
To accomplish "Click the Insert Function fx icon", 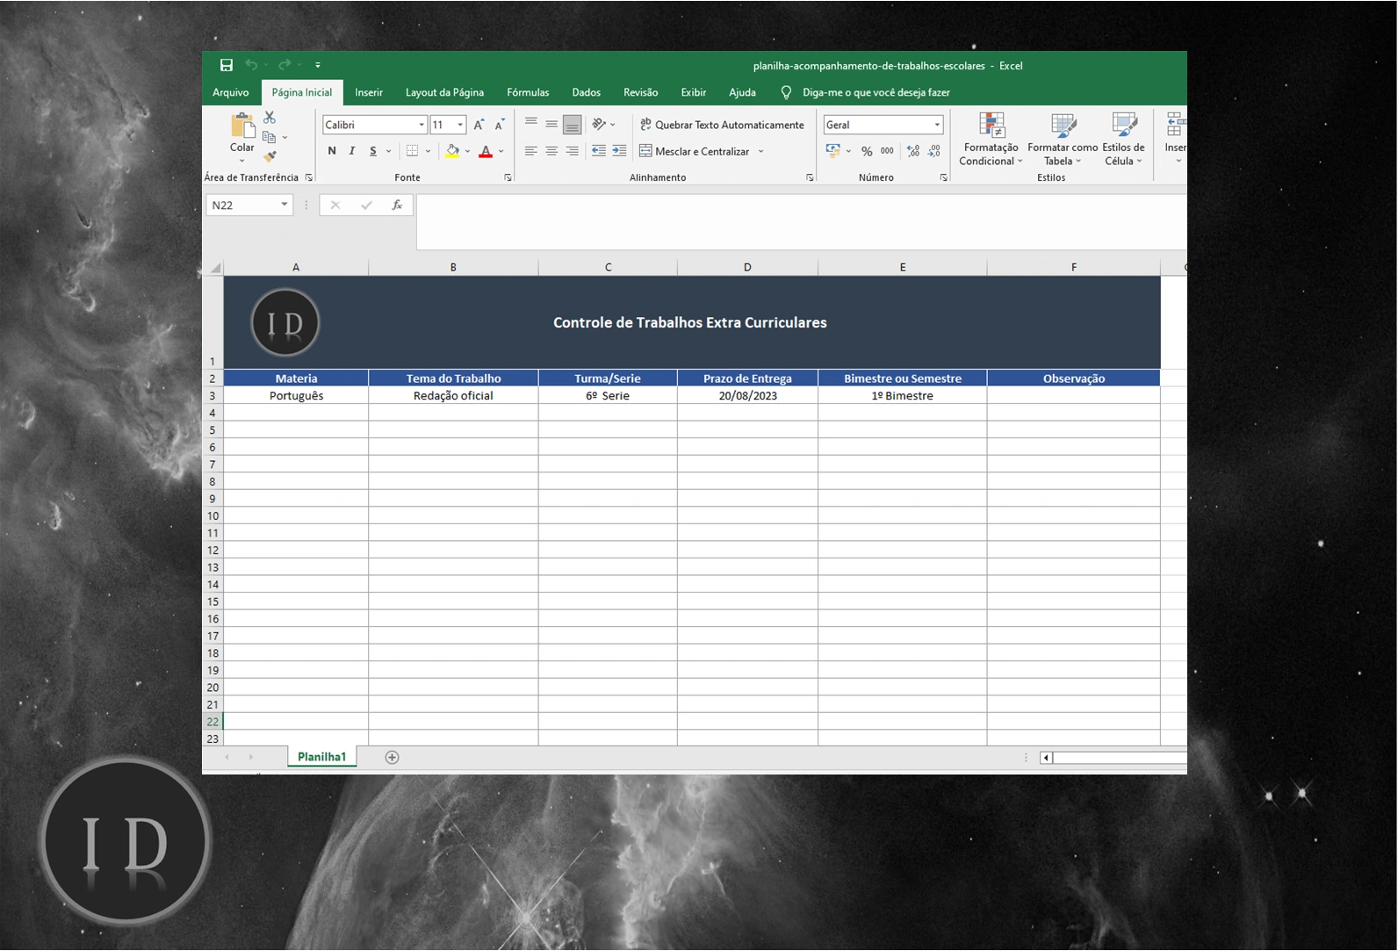I will [397, 205].
